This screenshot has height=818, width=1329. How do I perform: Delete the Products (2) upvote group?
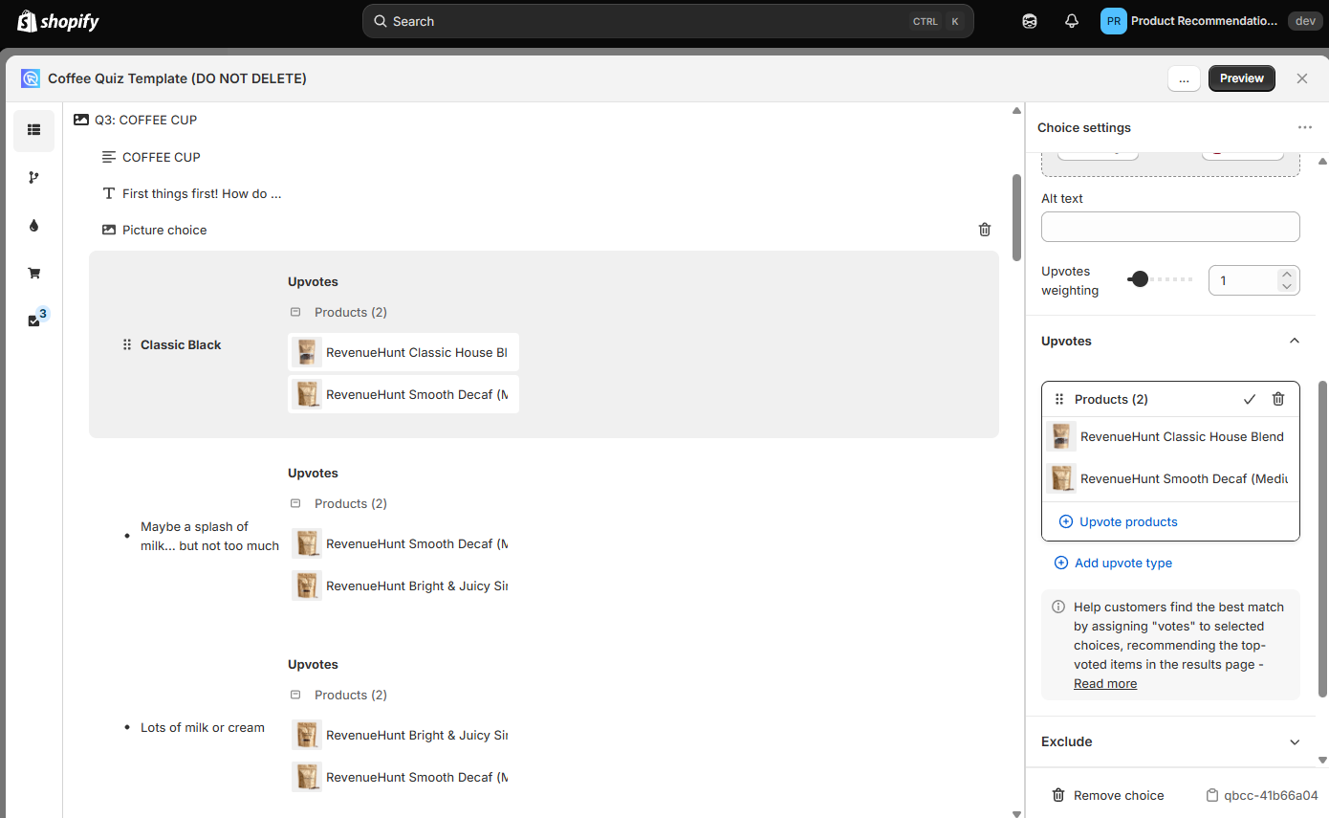1278,399
